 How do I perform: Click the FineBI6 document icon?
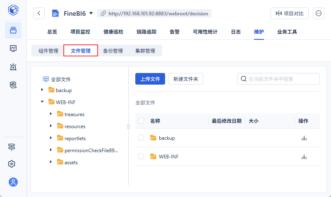click(x=55, y=13)
